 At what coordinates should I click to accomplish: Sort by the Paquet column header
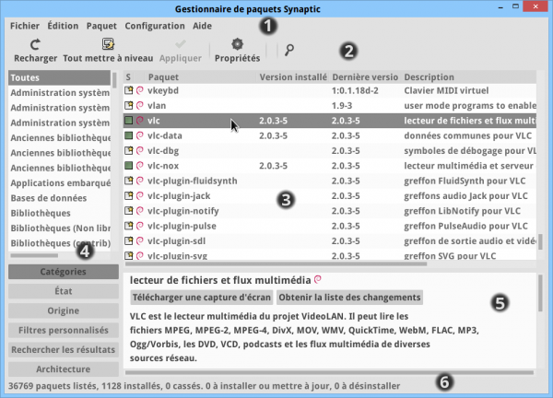pyautogui.click(x=201, y=77)
